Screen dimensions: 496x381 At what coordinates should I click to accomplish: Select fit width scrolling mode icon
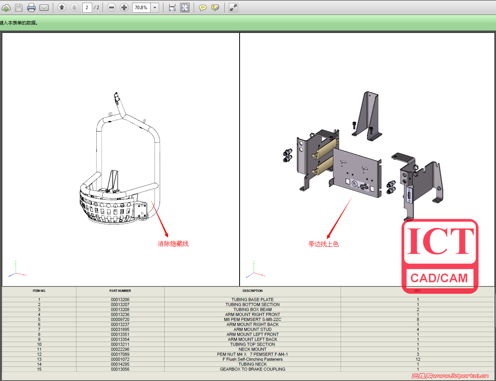(x=172, y=8)
